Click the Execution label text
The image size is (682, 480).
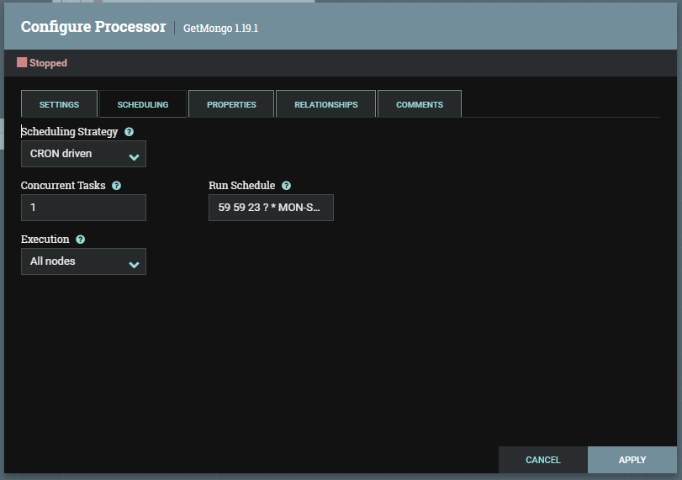coord(45,240)
